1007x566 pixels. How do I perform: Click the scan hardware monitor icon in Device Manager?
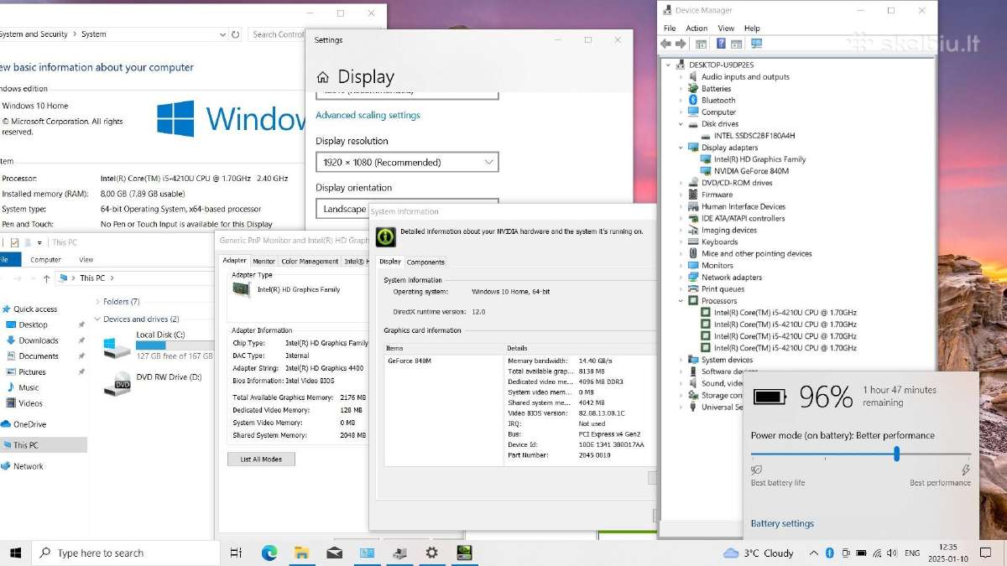pos(756,44)
